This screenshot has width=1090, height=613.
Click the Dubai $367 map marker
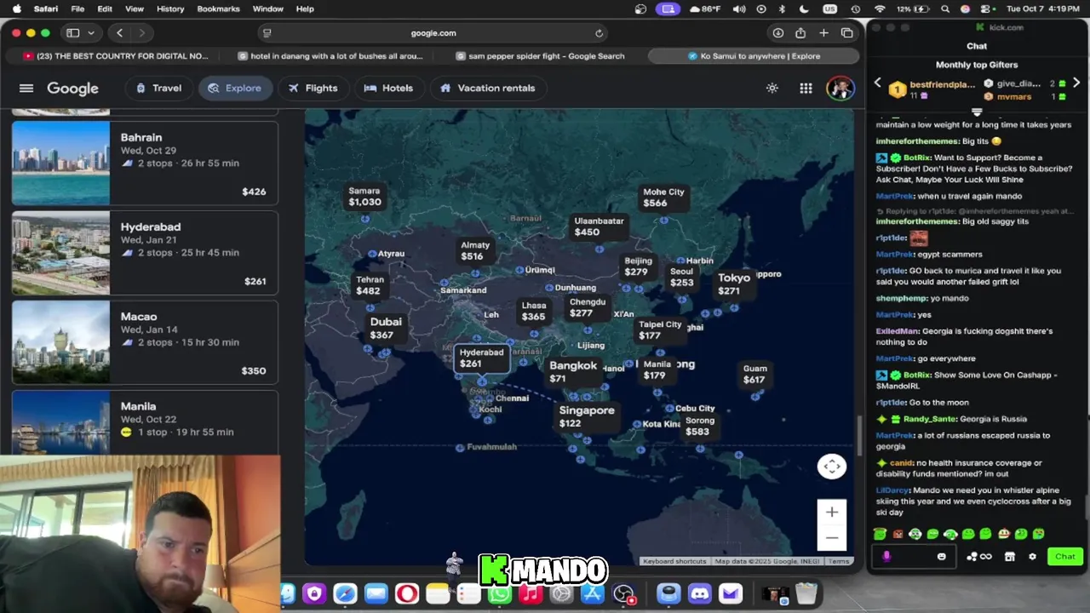pyautogui.click(x=385, y=328)
